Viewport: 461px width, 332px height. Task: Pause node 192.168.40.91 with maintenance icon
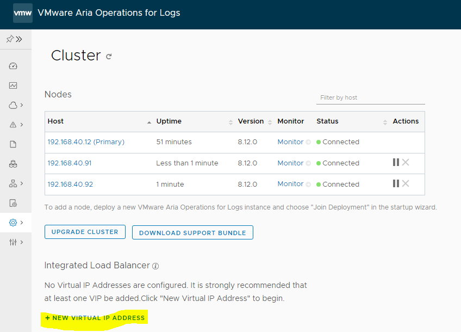click(396, 162)
